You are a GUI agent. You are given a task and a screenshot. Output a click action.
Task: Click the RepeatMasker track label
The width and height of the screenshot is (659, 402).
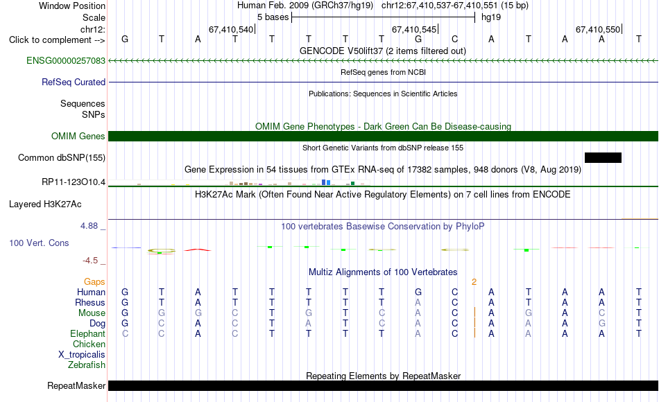(76, 385)
